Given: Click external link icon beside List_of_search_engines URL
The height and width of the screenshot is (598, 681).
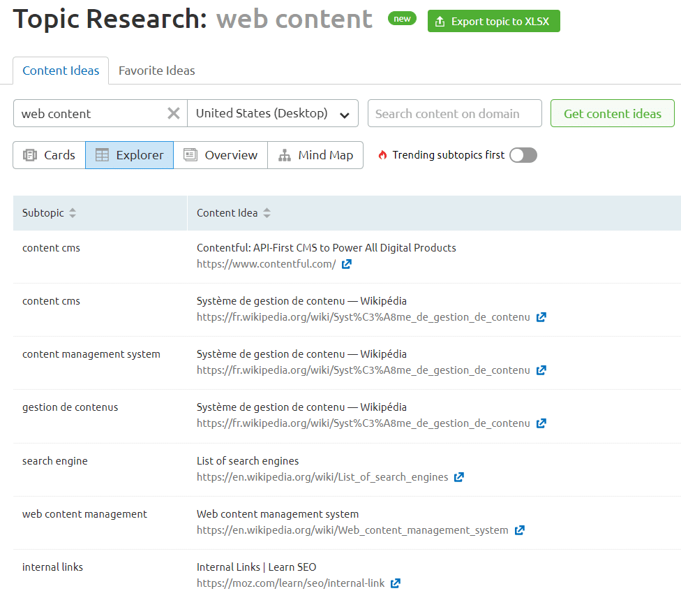Looking at the screenshot, I should [459, 477].
